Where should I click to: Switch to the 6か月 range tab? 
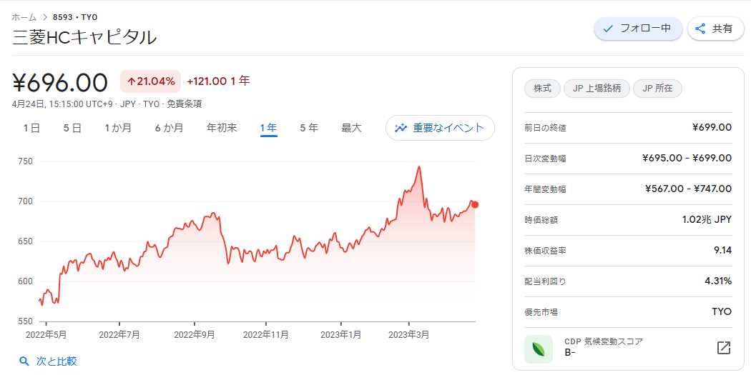tap(169, 128)
